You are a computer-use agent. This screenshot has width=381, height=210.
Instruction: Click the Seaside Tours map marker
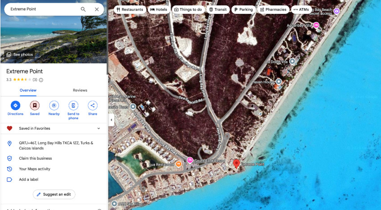click(x=133, y=107)
